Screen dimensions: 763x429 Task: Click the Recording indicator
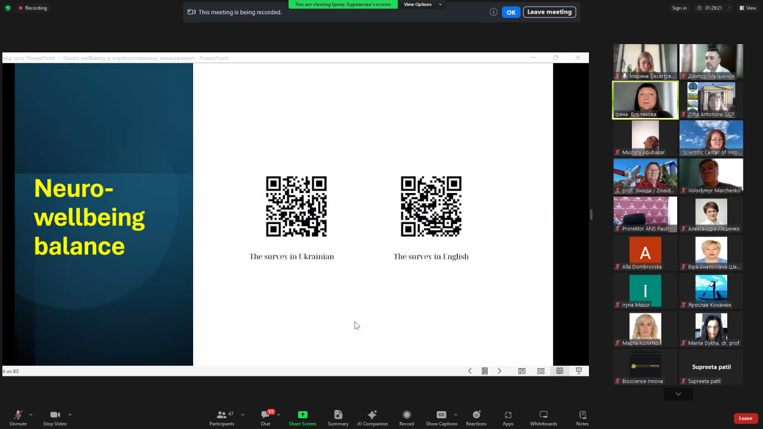(33, 8)
